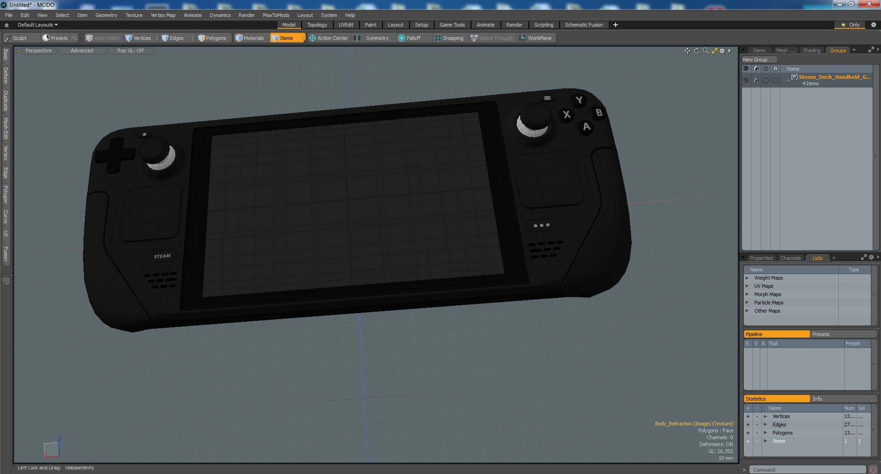Image resolution: width=881 pixels, height=474 pixels.
Task: Expand Morph Maps list
Action: pyautogui.click(x=747, y=294)
